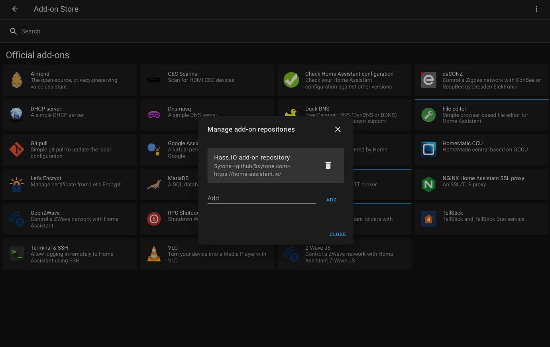Open the VLC add-on cone icon
Image resolution: width=550 pixels, height=347 pixels.
pos(154,254)
